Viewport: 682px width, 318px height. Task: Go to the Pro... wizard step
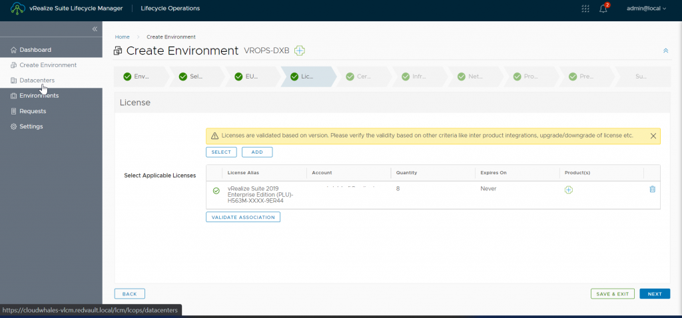coord(531,77)
